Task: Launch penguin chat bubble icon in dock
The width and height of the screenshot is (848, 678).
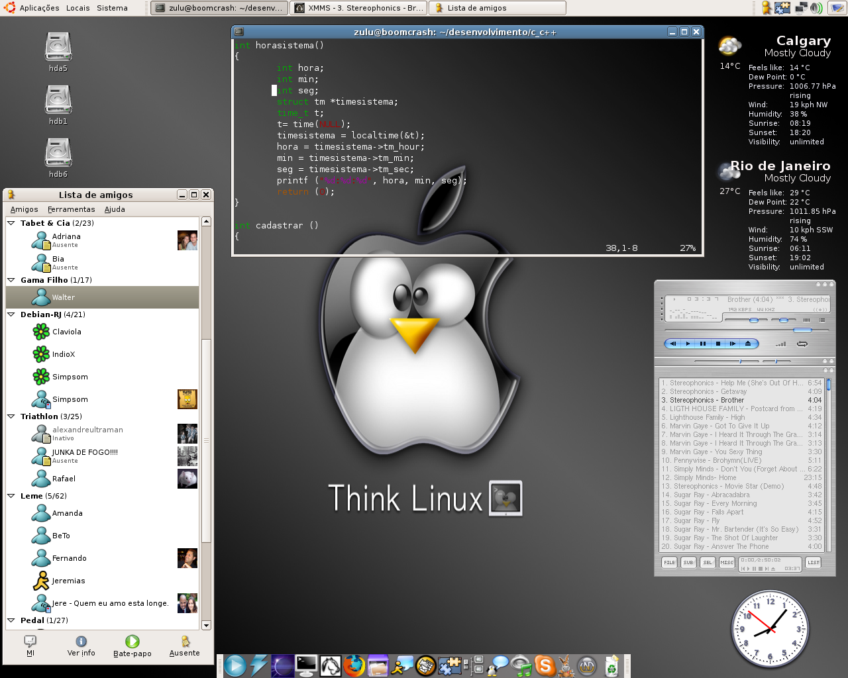Action: point(498,665)
